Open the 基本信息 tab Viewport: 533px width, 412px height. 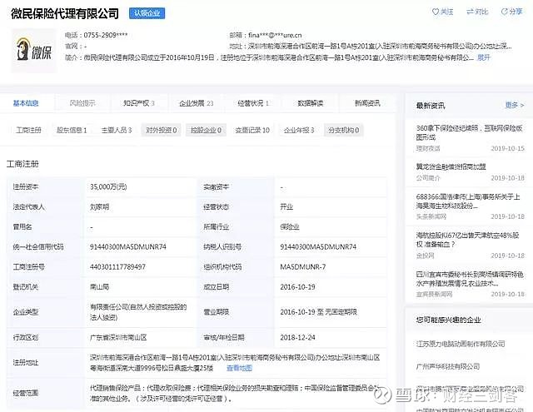point(26,103)
